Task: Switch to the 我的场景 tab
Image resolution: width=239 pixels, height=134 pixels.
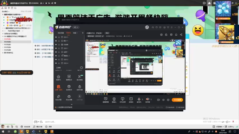Action: [61, 33]
